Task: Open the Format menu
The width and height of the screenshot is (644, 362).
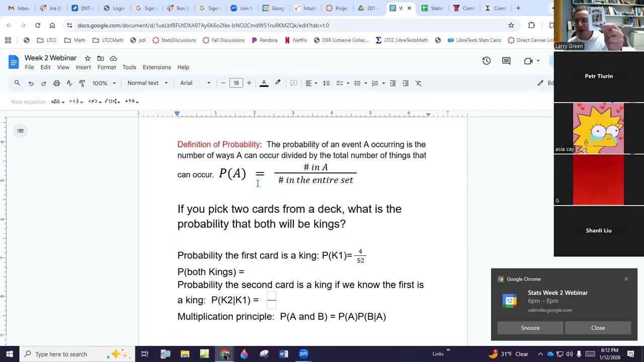Action: tap(107, 67)
